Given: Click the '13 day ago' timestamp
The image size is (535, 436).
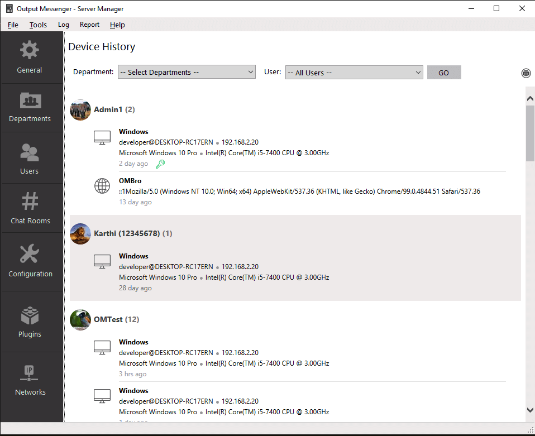Looking at the screenshot, I should pos(136,202).
